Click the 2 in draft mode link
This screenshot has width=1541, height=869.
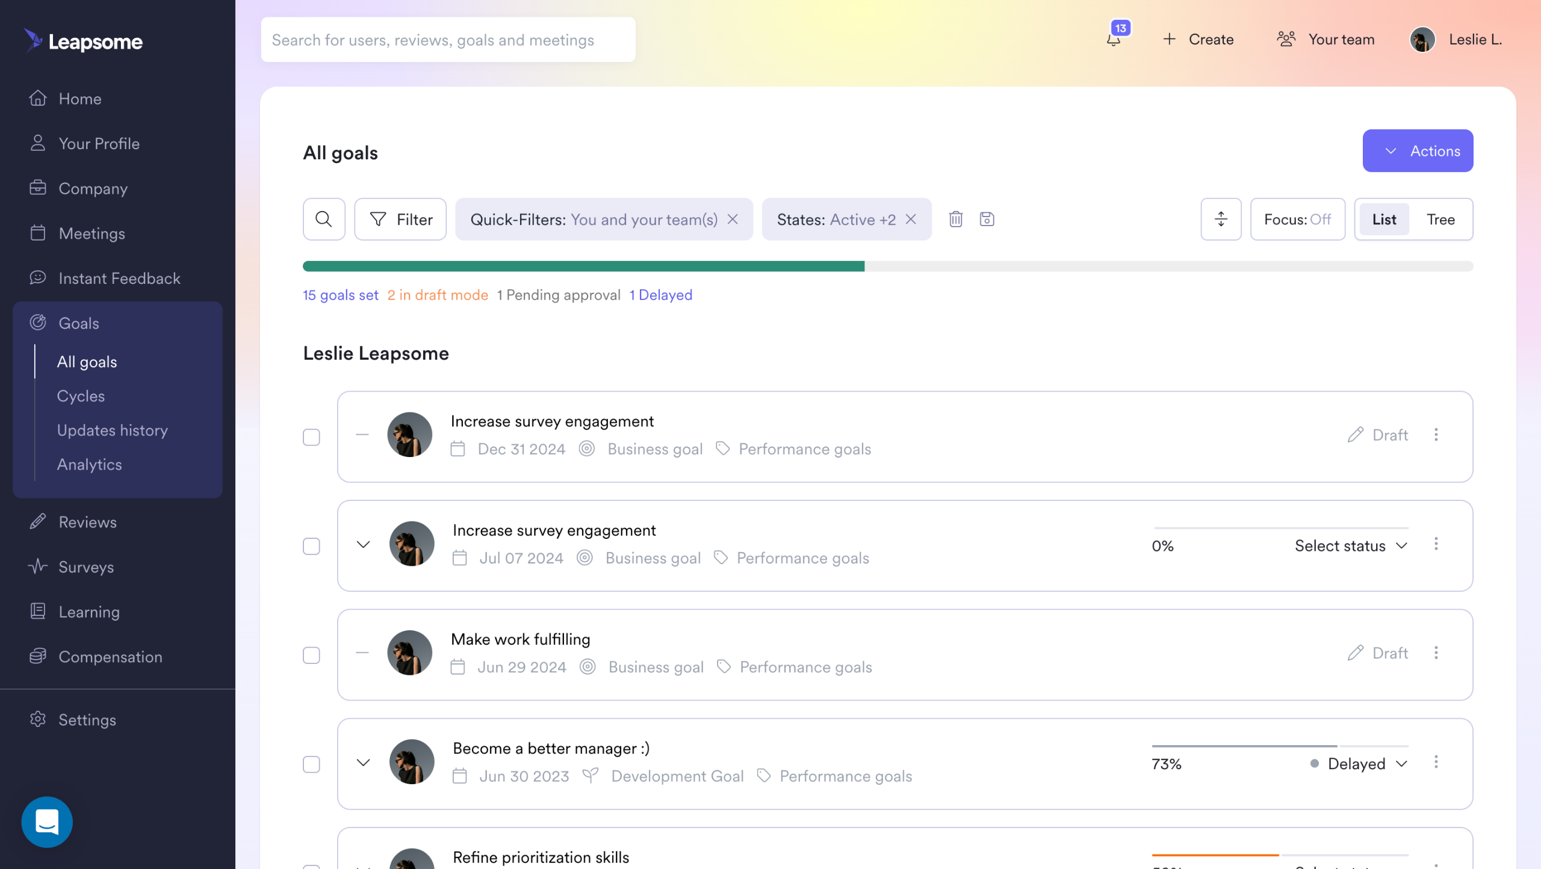coord(438,295)
